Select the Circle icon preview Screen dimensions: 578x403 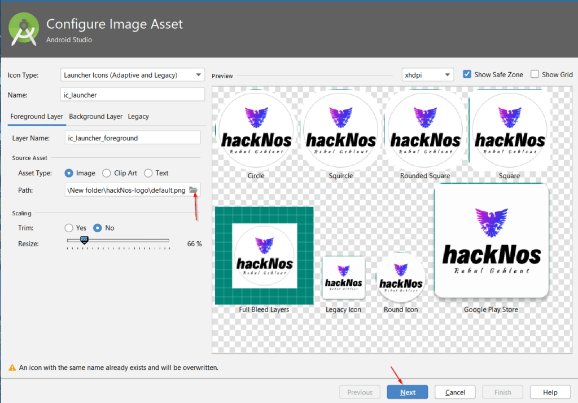point(256,130)
